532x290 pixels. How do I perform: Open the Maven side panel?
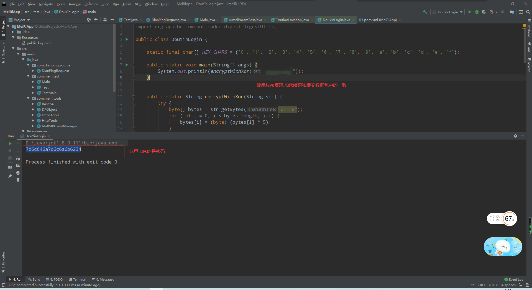[529, 65]
